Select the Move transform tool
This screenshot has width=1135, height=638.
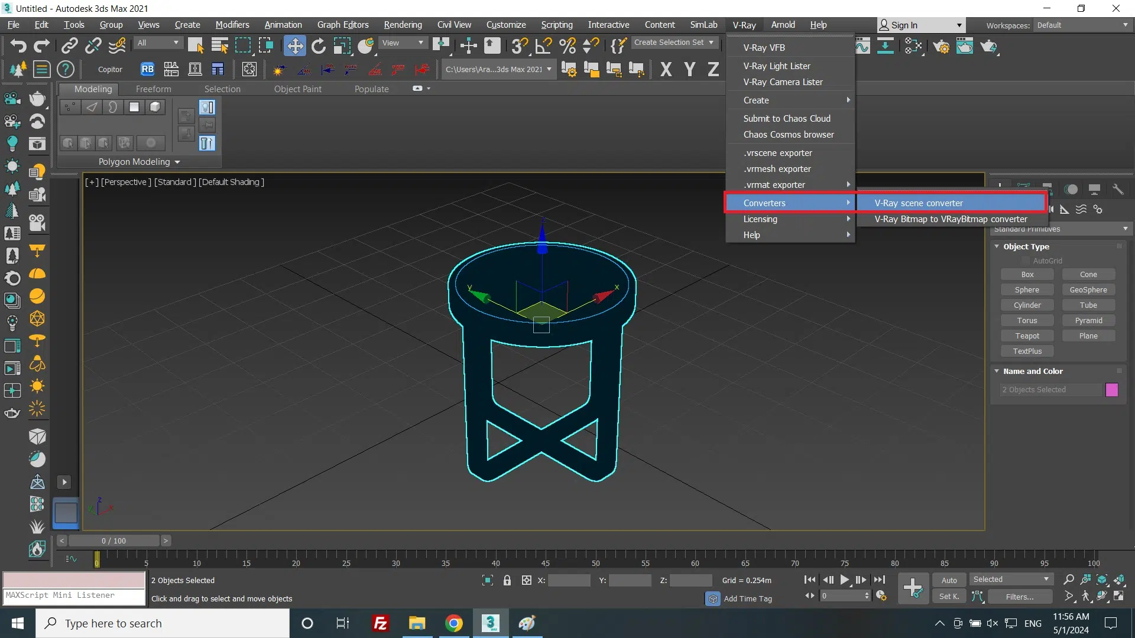(294, 45)
